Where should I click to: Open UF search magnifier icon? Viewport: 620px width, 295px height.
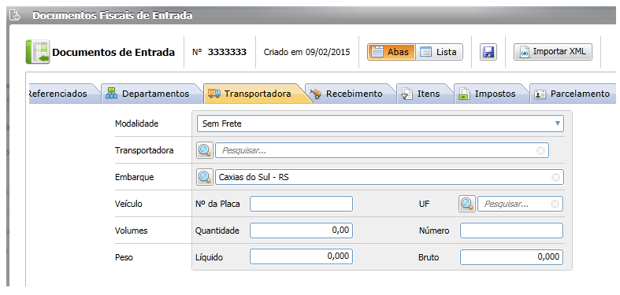point(467,205)
